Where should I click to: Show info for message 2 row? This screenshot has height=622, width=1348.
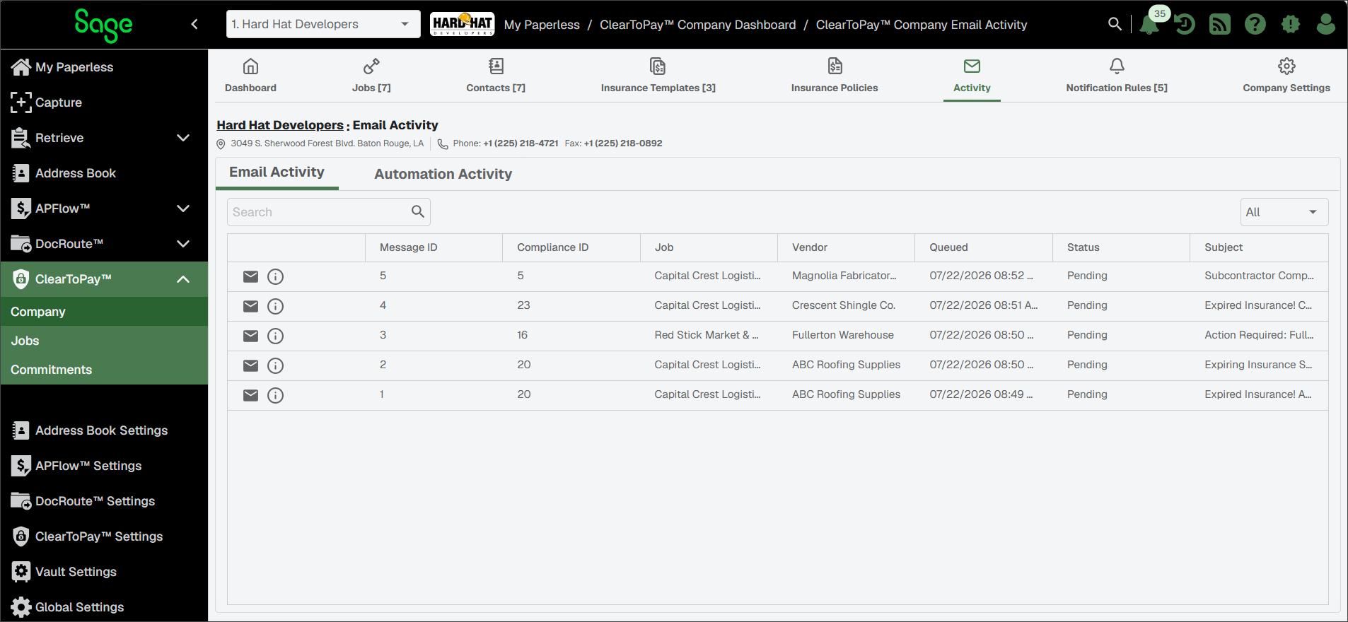pyautogui.click(x=276, y=365)
